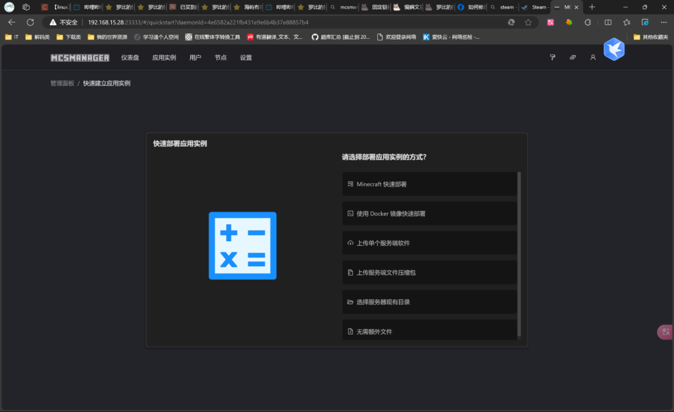The image size is (674, 412).
Task: Click the blue calculator illustration
Action: (242, 246)
